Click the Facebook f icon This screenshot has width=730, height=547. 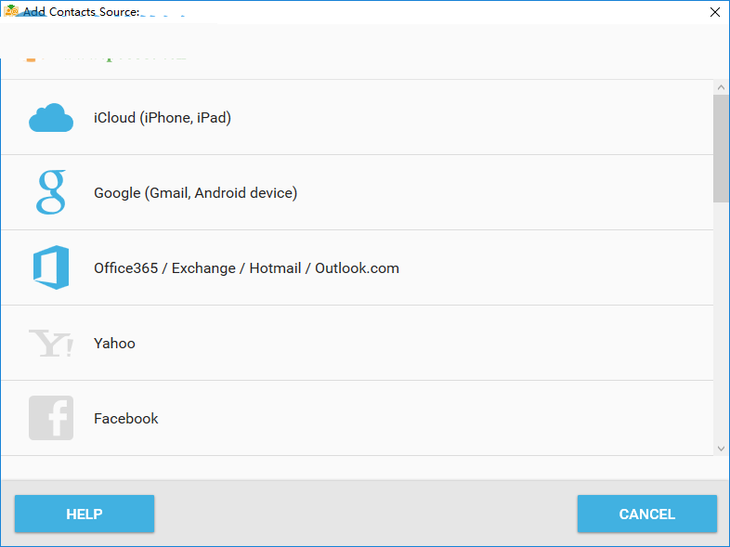click(x=51, y=418)
